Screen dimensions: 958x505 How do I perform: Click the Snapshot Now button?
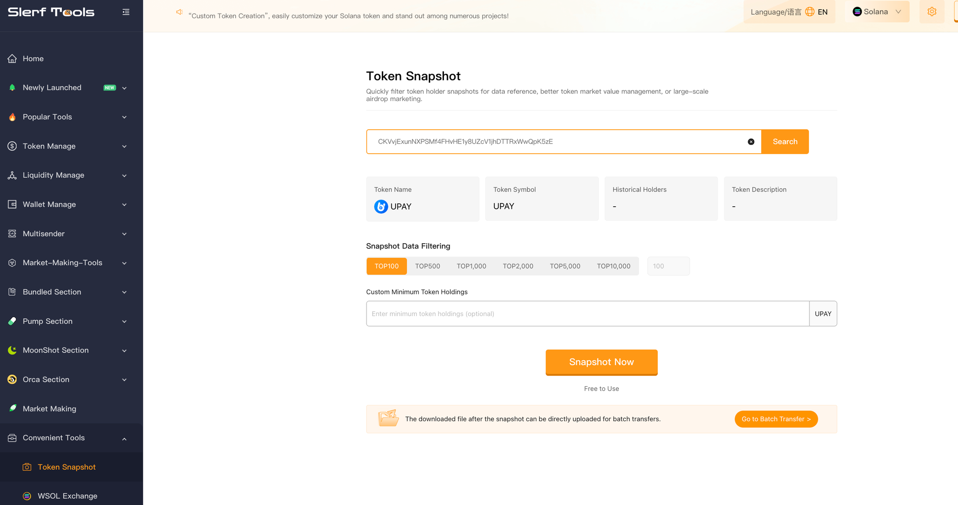click(602, 362)
